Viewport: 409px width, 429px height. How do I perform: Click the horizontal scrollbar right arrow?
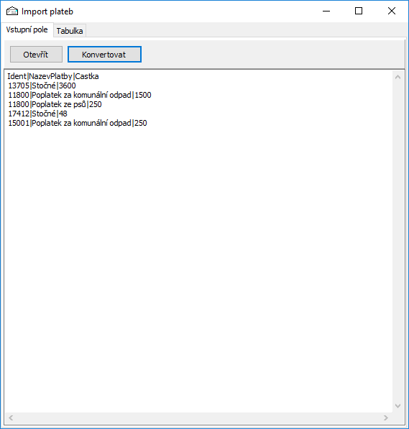coord(386,418)
